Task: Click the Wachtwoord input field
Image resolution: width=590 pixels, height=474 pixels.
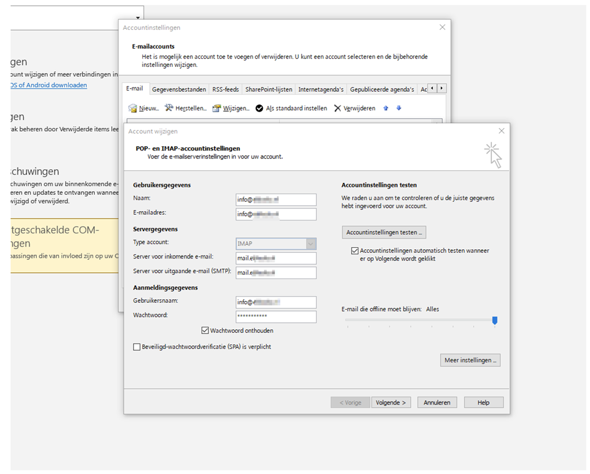Action: point(276,317)
